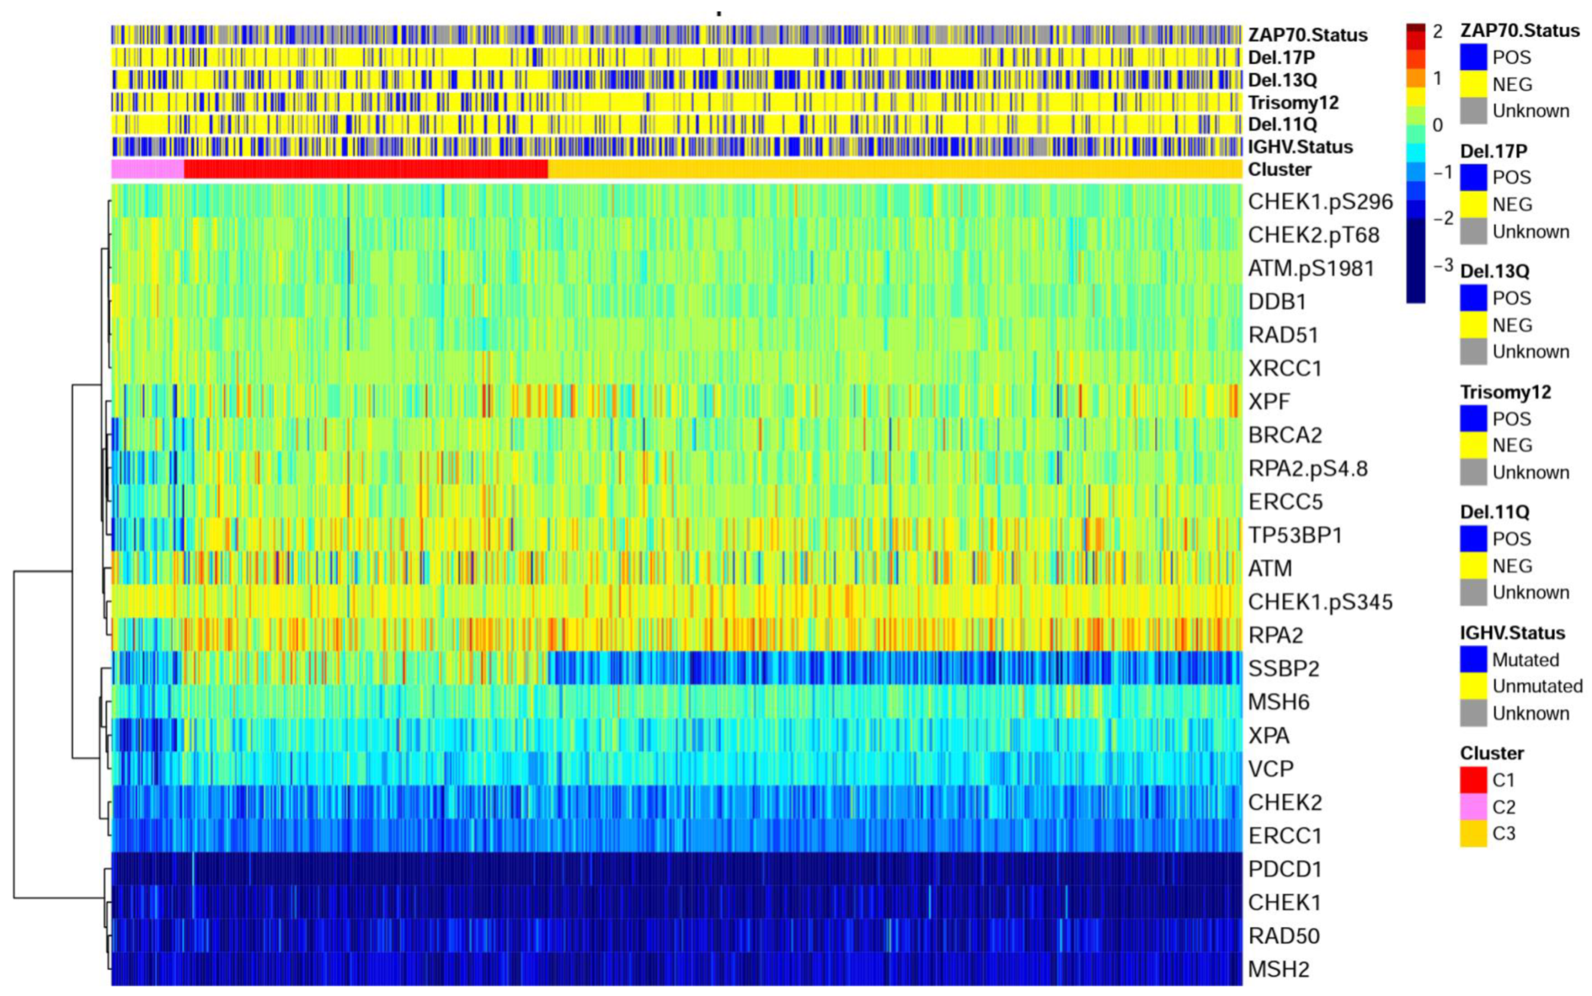Viewport: 1592px width, 996px height.
Task: Click the PDCD1 row label
Action: (1285, 869)
